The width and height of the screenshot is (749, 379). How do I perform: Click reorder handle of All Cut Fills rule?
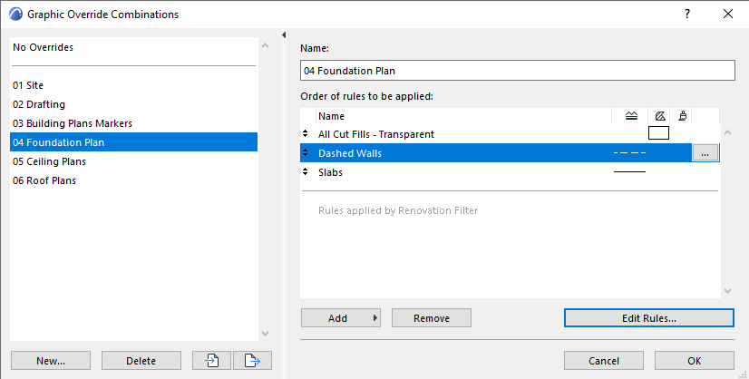click(306, 134)
